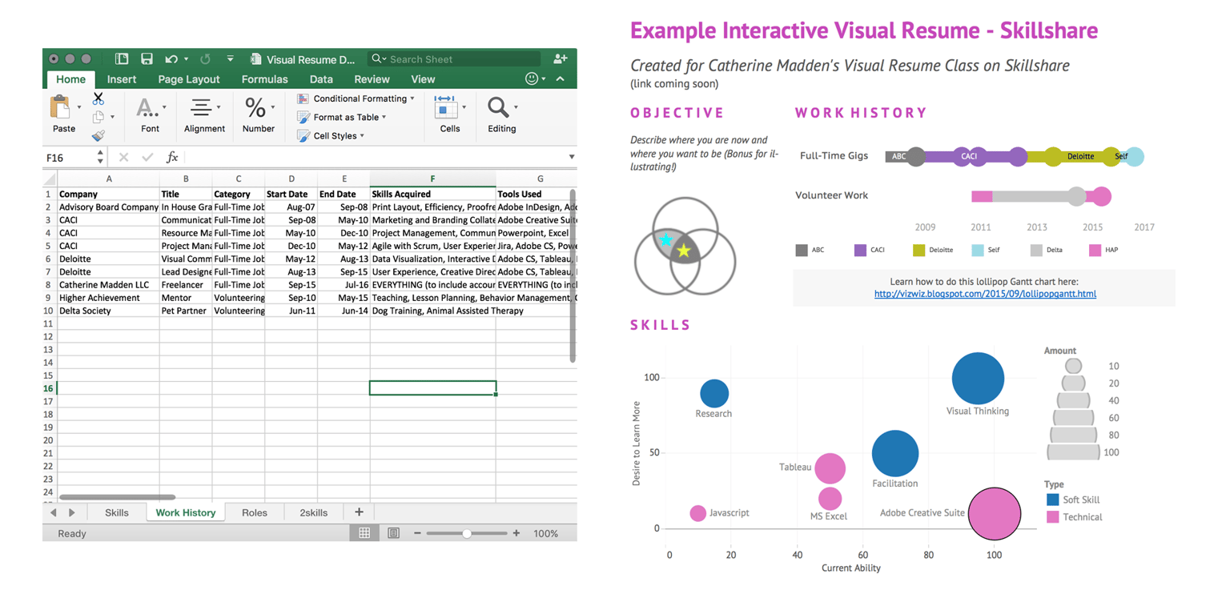Click the Paste clipboard icon

coord(60,106)
